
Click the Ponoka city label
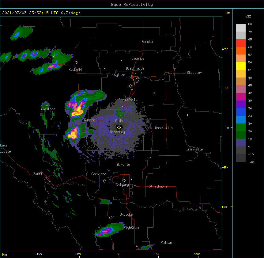(147, 42)
